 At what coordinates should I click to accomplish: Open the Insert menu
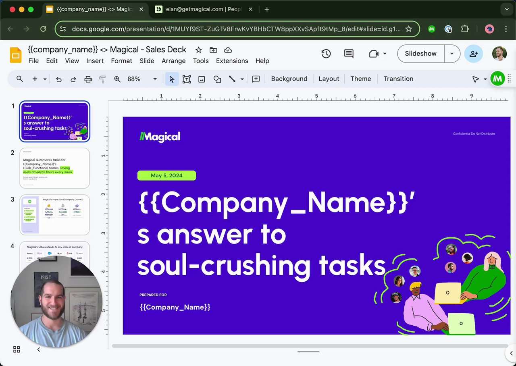click(x=95, y=61)
